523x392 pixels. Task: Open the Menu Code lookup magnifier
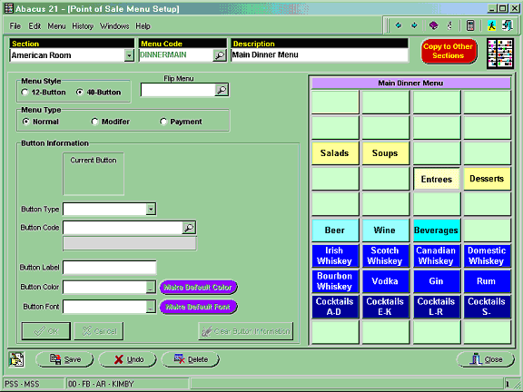(x=220, y=55)
